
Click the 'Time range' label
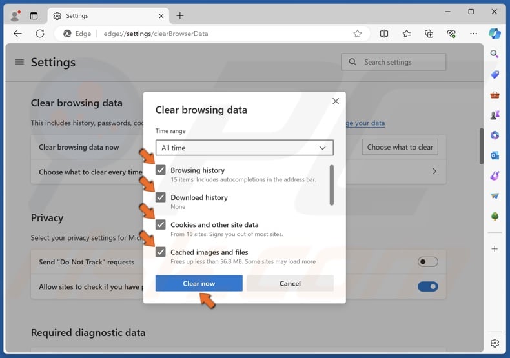point(170,131)
